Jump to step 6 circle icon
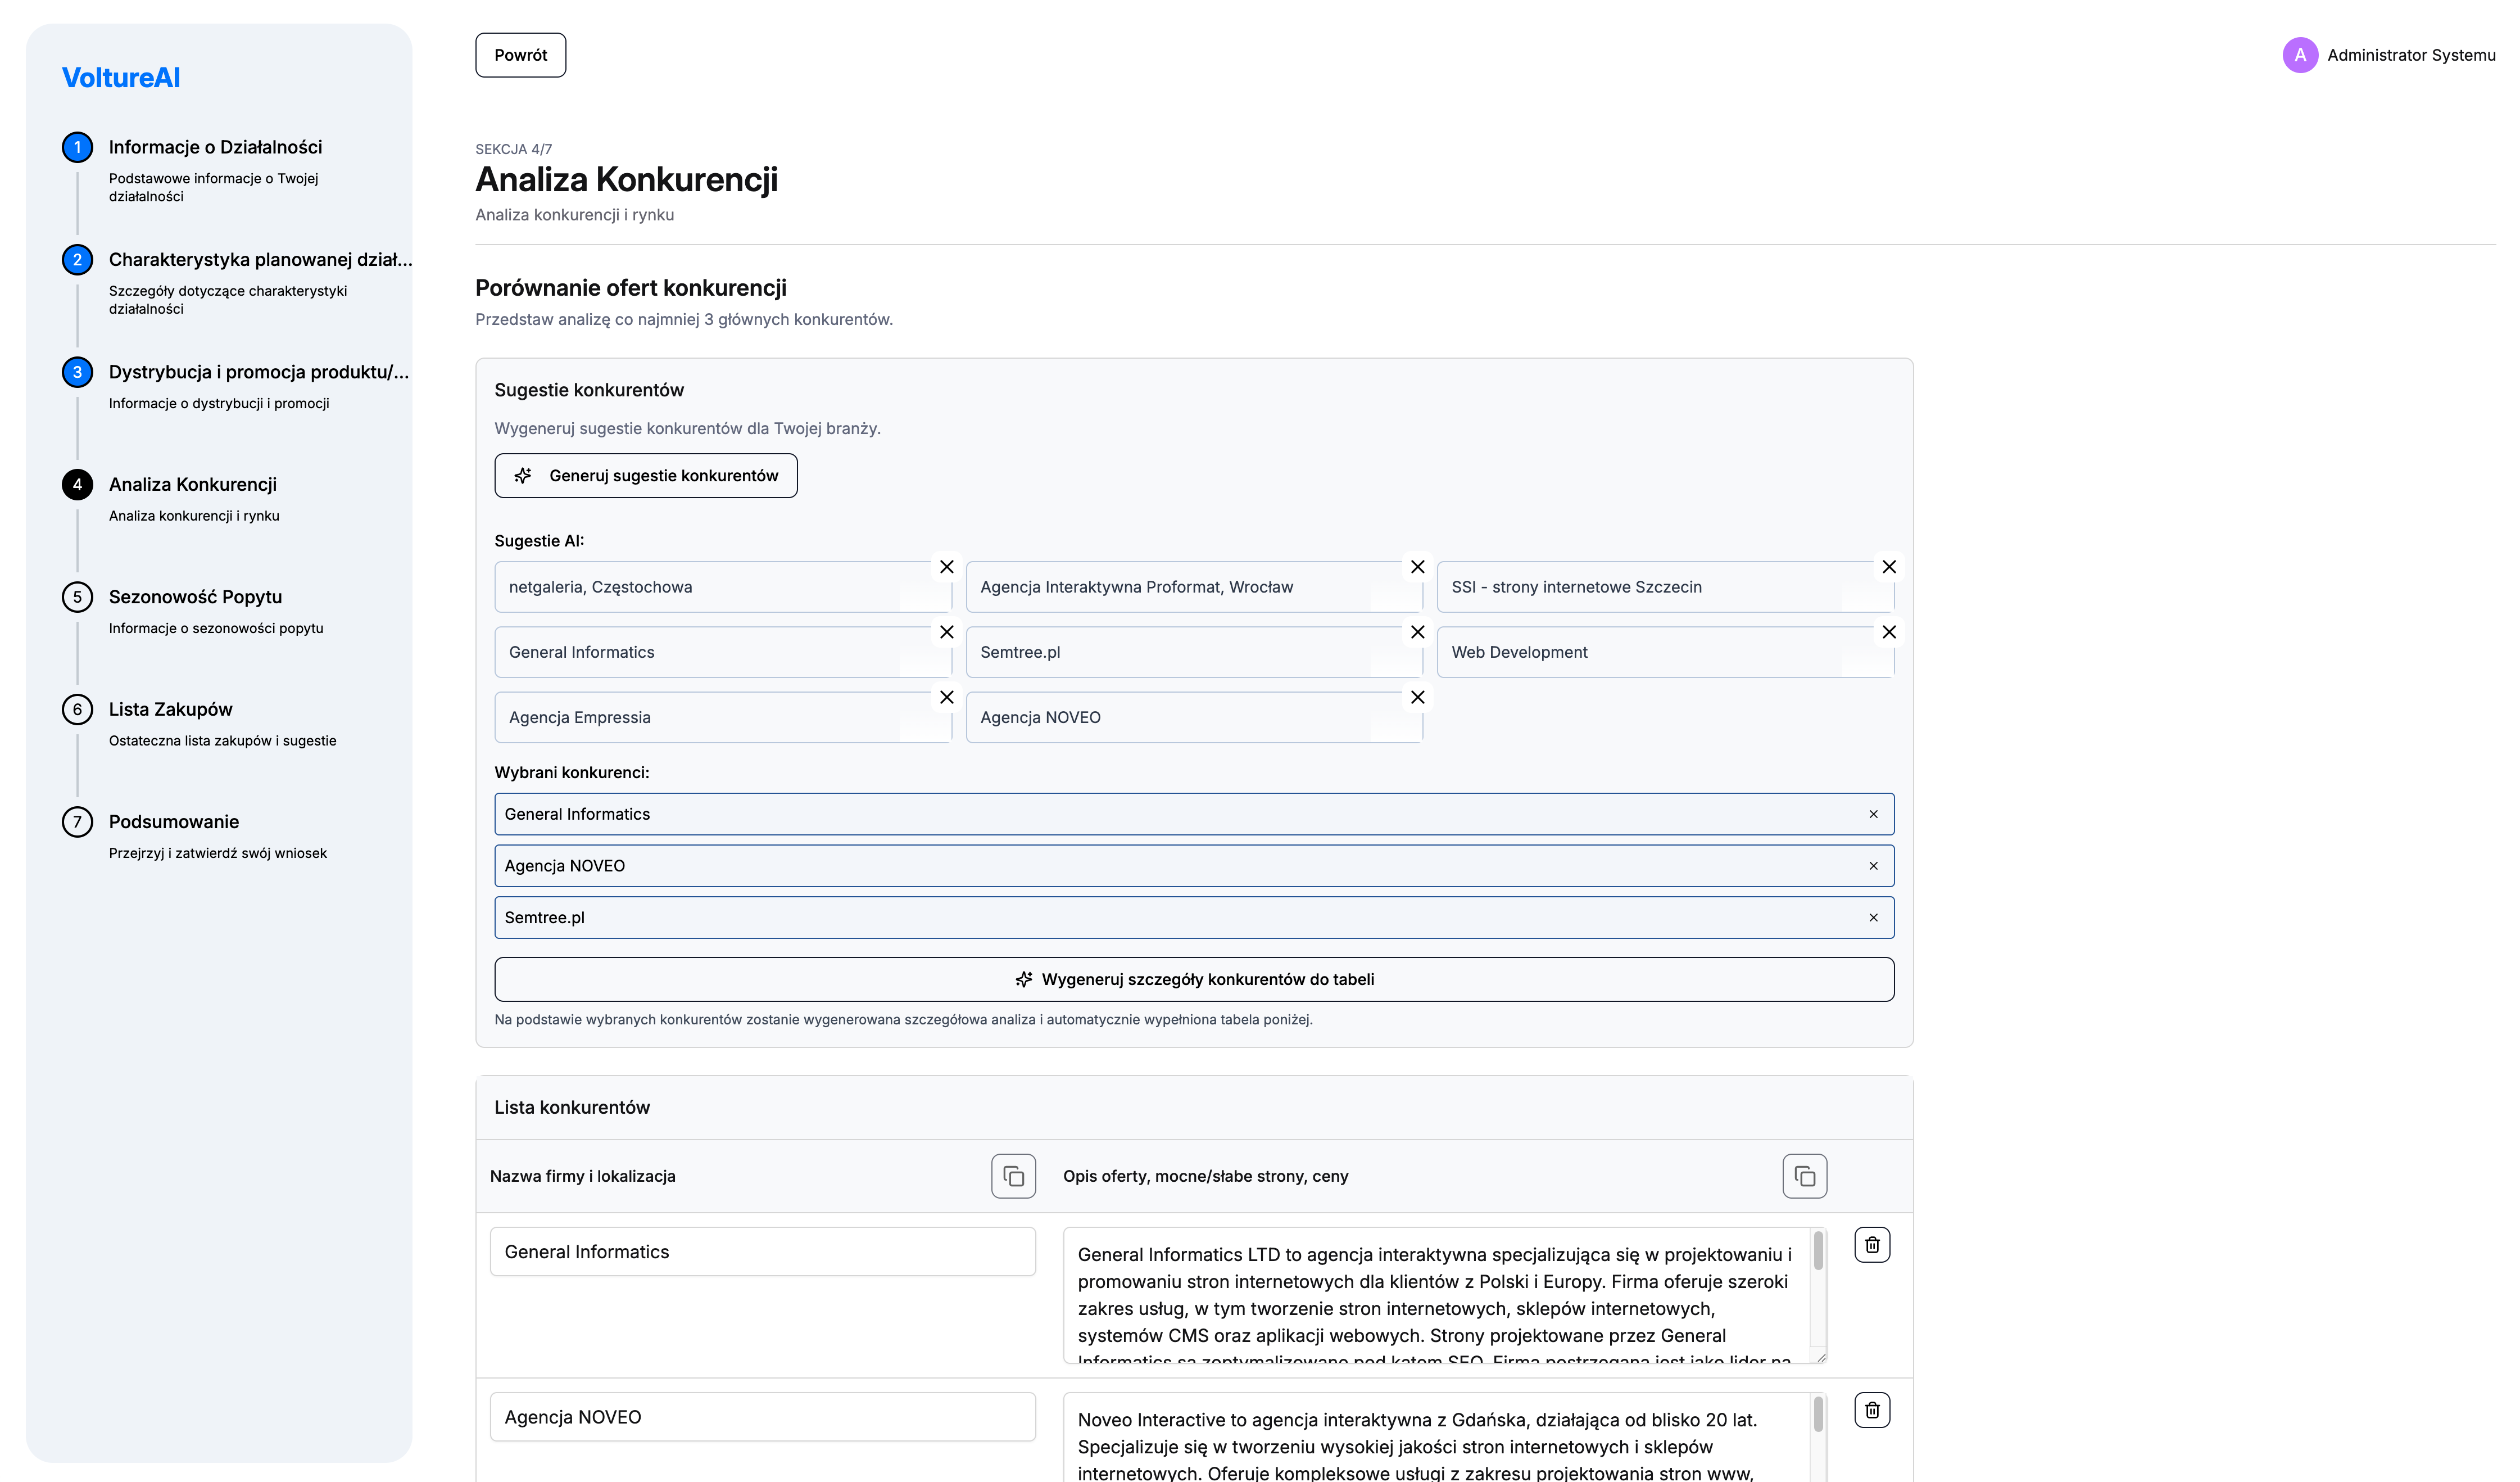Image resolution: width=2520 pixels, height=1482 pixels. (77, 710)
